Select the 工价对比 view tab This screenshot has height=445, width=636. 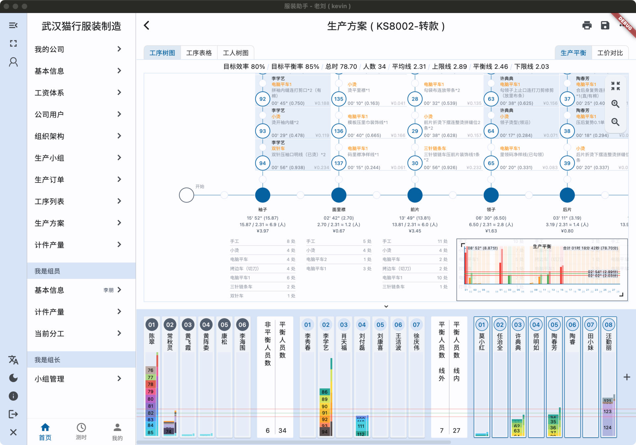(610, 53)
